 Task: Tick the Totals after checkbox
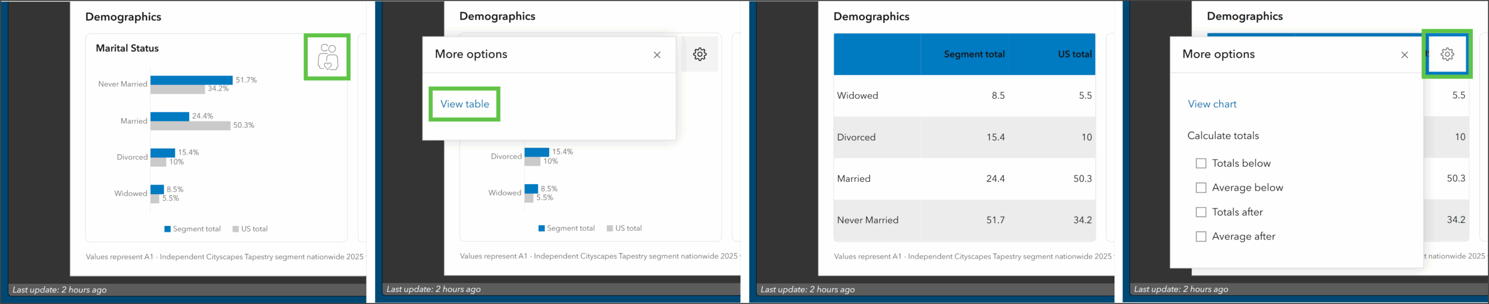[x=1201, y=212]
